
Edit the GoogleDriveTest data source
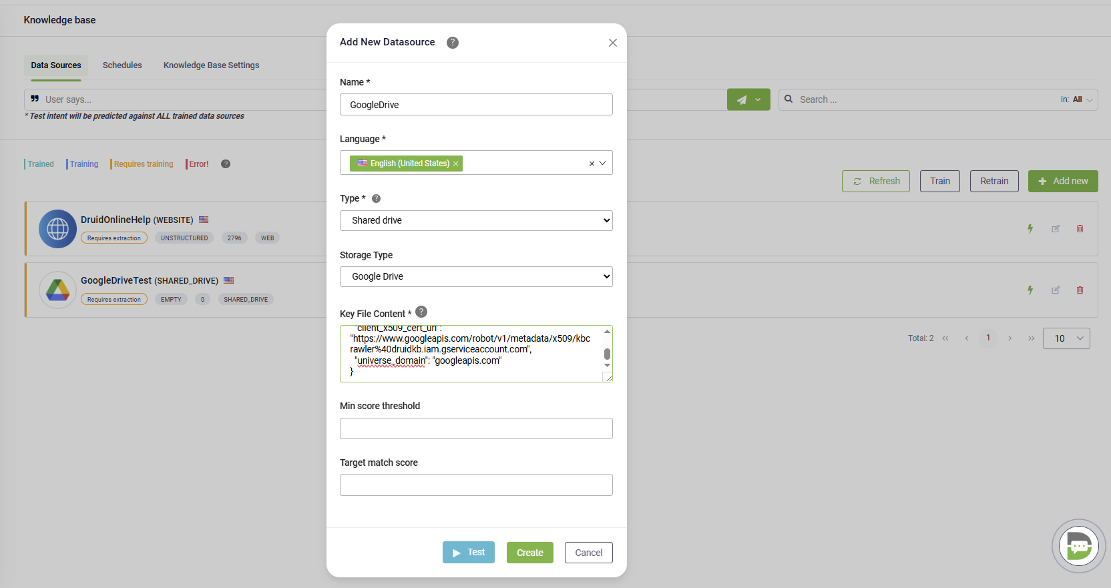click(x=1056, y=290)
